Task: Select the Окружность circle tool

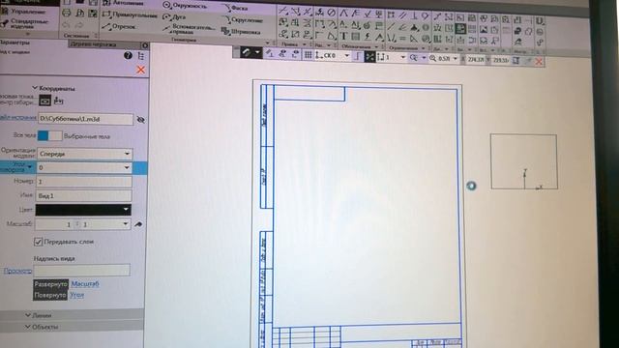Action: [185, 6]
